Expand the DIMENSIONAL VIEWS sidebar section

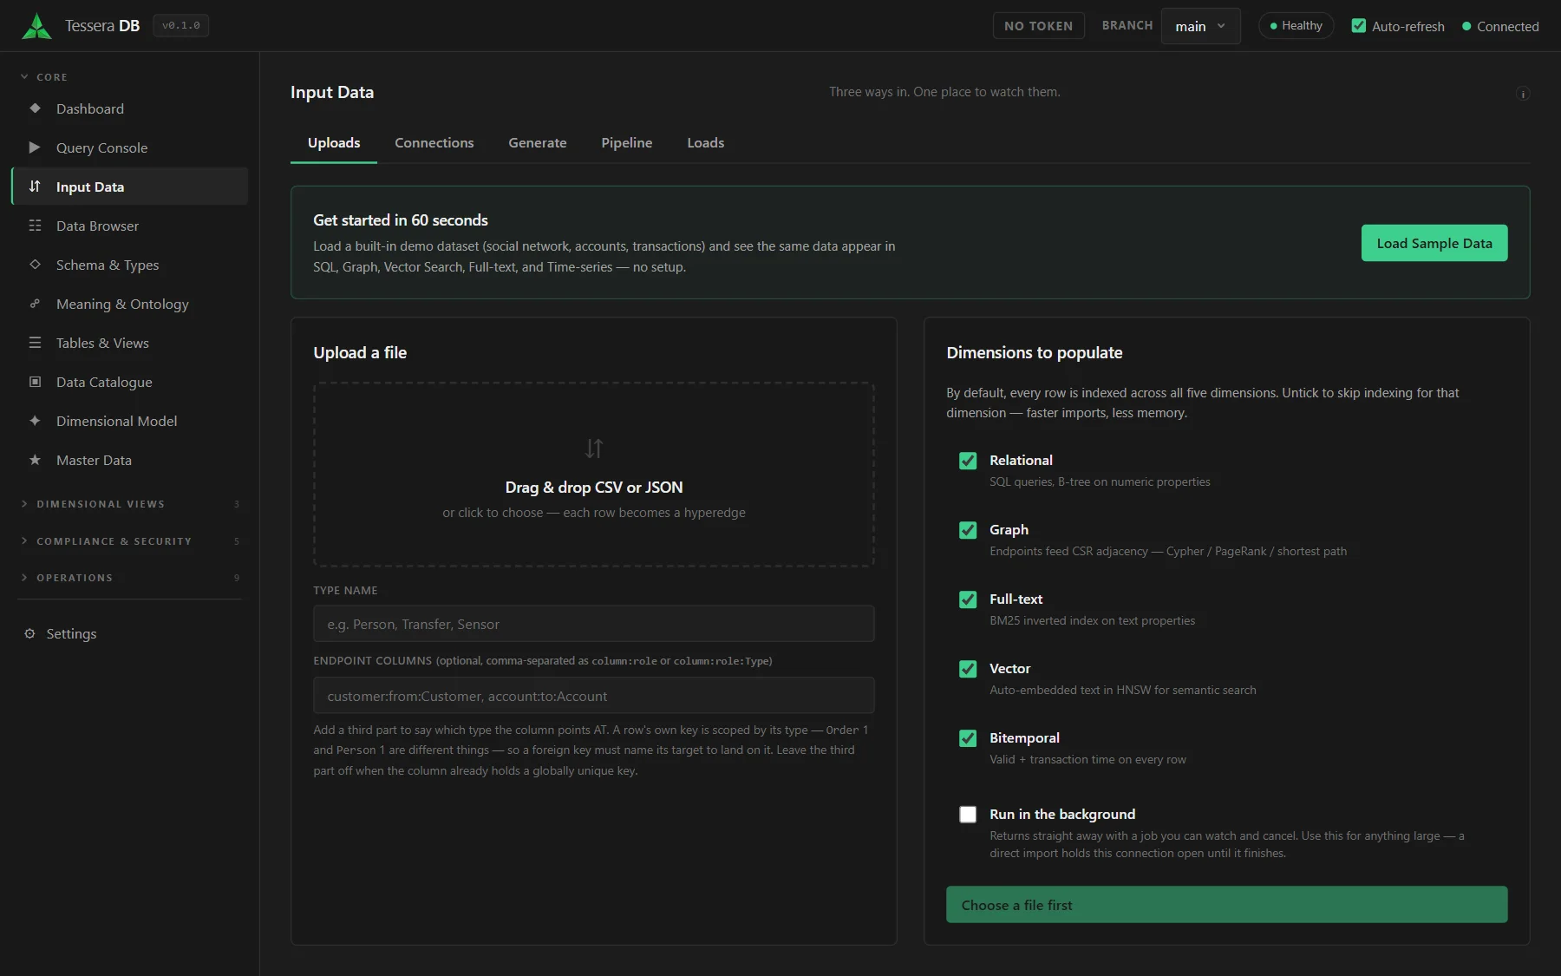coord(130,504)
